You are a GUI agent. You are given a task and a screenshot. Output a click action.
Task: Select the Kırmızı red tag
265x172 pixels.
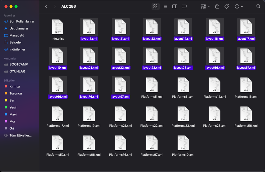point(15,86)
